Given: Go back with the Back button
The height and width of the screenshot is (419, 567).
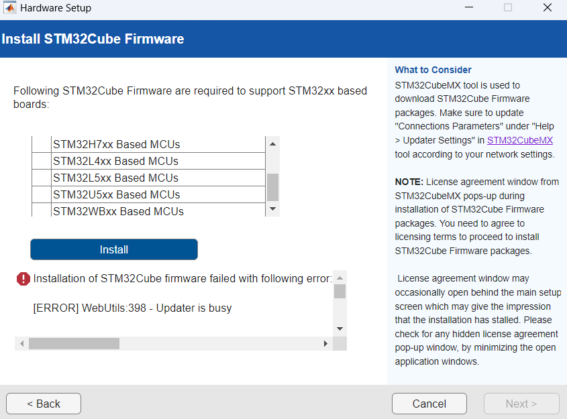Looking at the screenshot, I should pyautogui.click(x=44, y=404).
